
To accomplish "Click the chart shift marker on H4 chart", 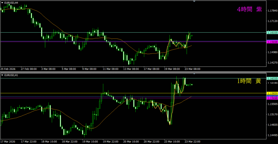I will click(194, 2).
